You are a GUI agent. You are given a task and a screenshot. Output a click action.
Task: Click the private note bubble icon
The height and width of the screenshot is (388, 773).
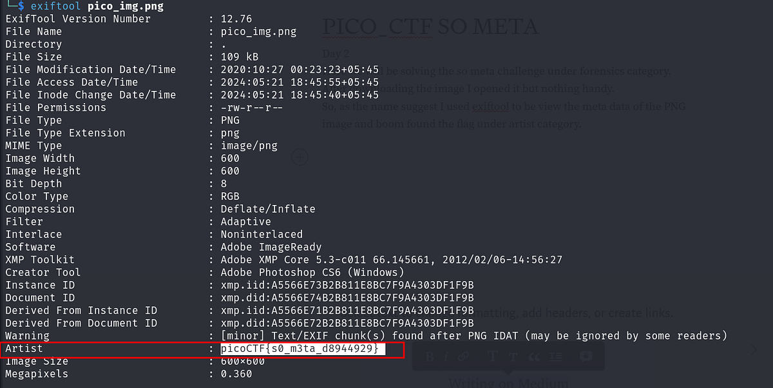587,356
